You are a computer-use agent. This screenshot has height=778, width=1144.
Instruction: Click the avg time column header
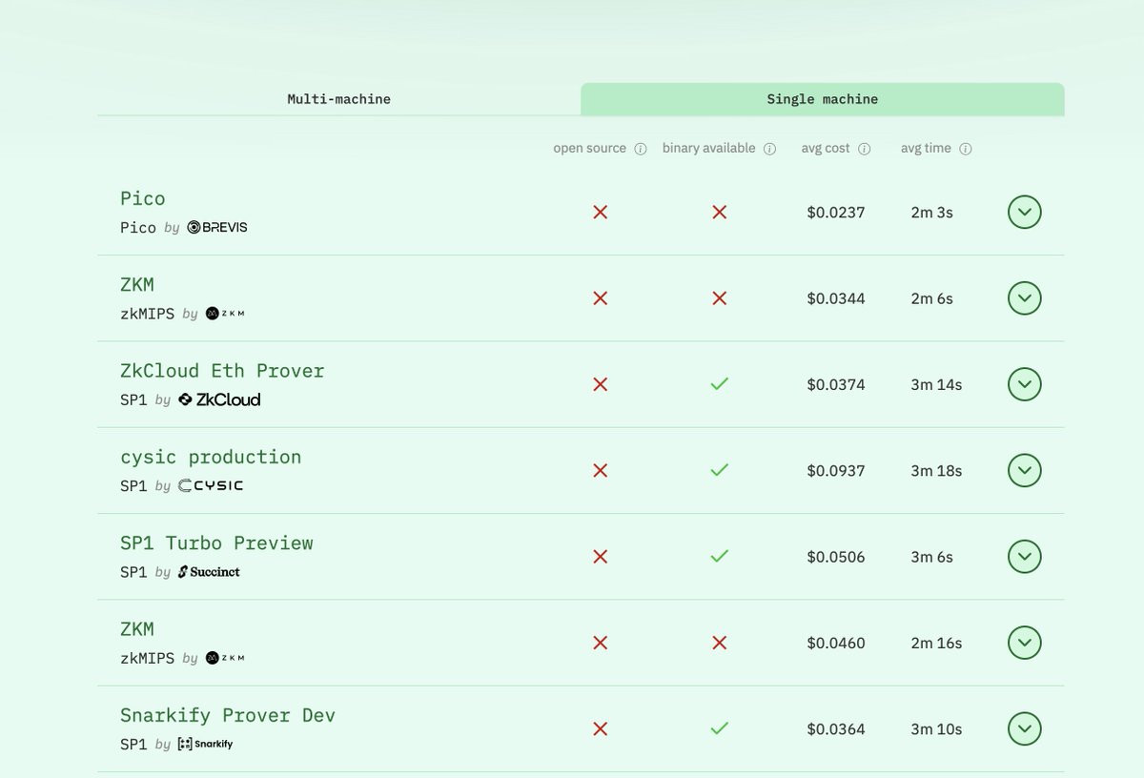pos(926,149)
